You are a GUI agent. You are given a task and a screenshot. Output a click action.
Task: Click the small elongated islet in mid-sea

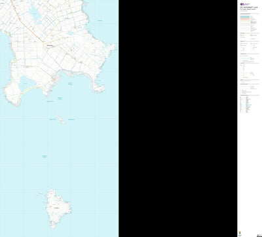pyautogui.click(x=60, y=119)
